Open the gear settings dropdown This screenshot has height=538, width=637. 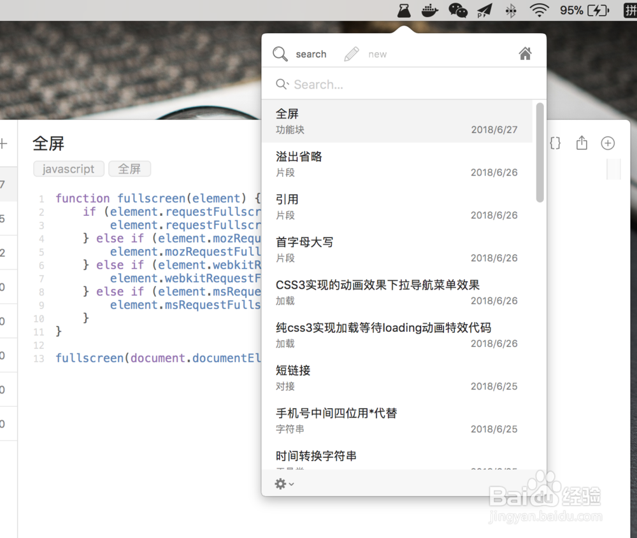284,484
